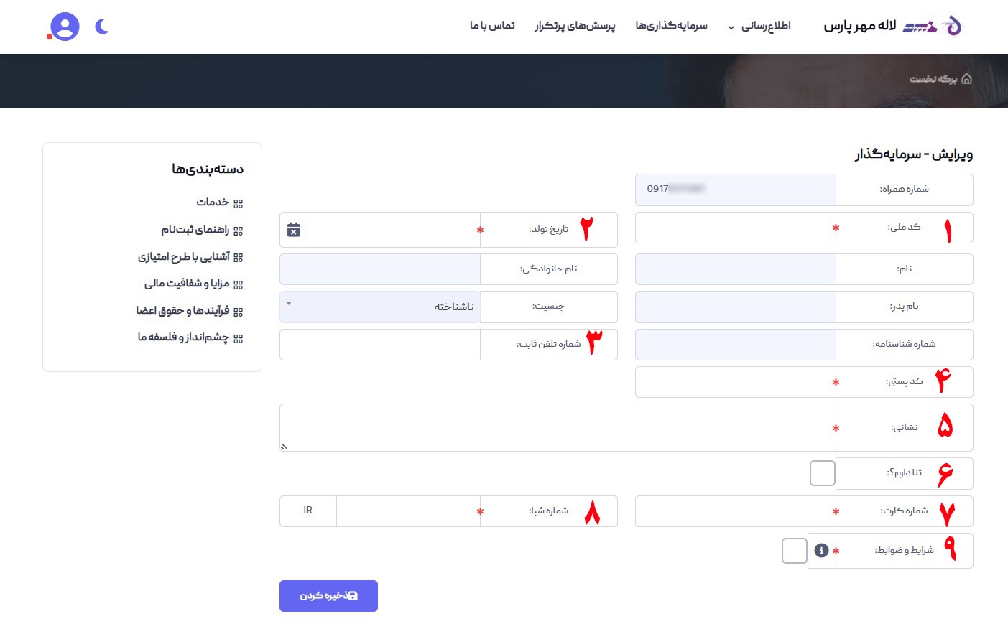Image resolution: width=1008 pixels, height=629 pixels.
Task: Open آشنایی با طرح امتیازی category link
Action: tap(184, 257)
